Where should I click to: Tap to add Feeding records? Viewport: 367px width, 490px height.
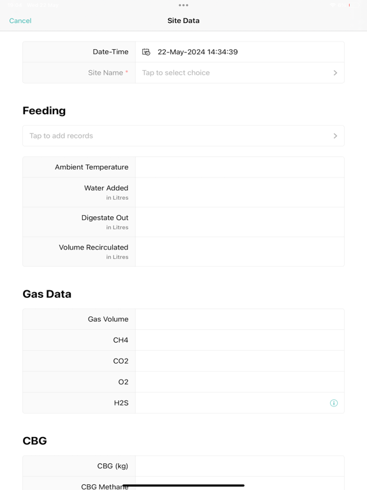[183, 136]
